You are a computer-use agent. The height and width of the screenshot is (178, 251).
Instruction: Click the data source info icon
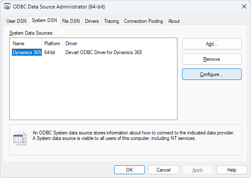[20, 139]
